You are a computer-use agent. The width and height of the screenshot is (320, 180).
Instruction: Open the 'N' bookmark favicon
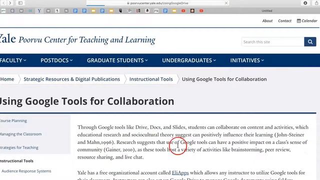[66, 11]
